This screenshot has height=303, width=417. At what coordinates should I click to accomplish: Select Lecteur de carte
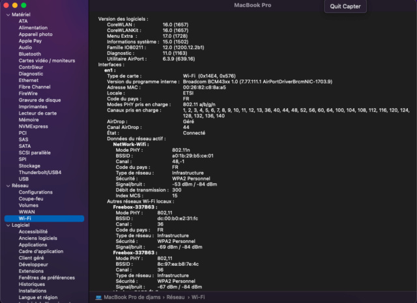[38, 113]
